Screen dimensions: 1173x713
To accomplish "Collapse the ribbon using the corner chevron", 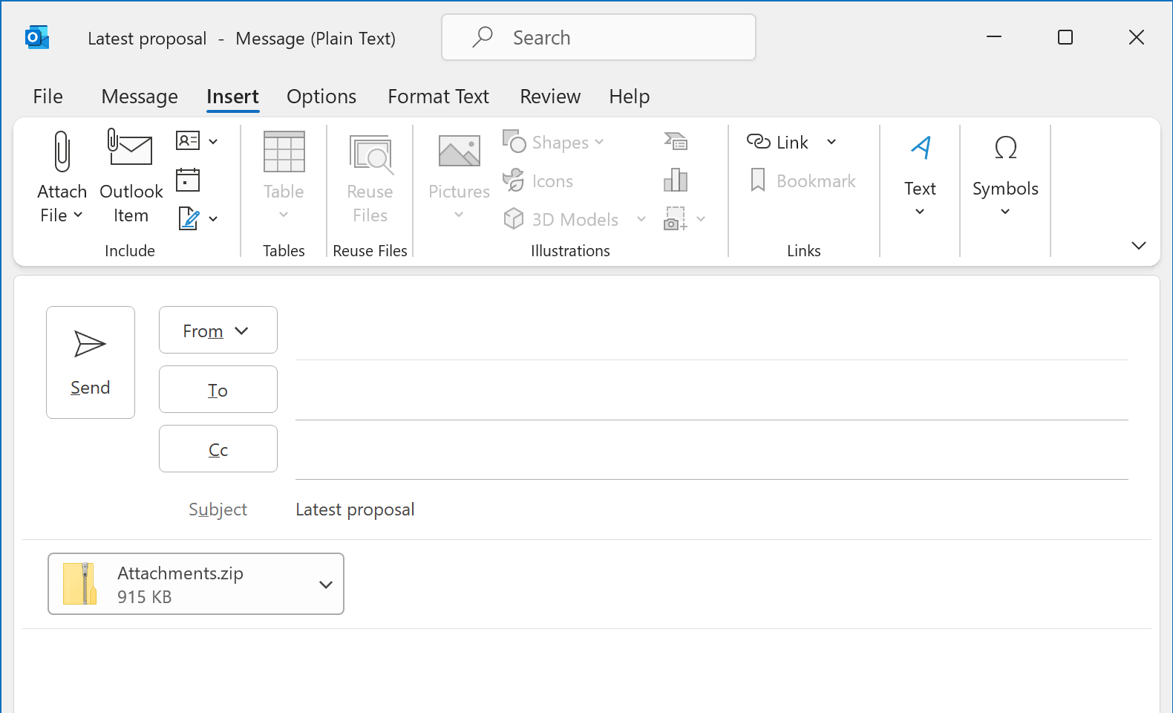I will pos(1139,245).
